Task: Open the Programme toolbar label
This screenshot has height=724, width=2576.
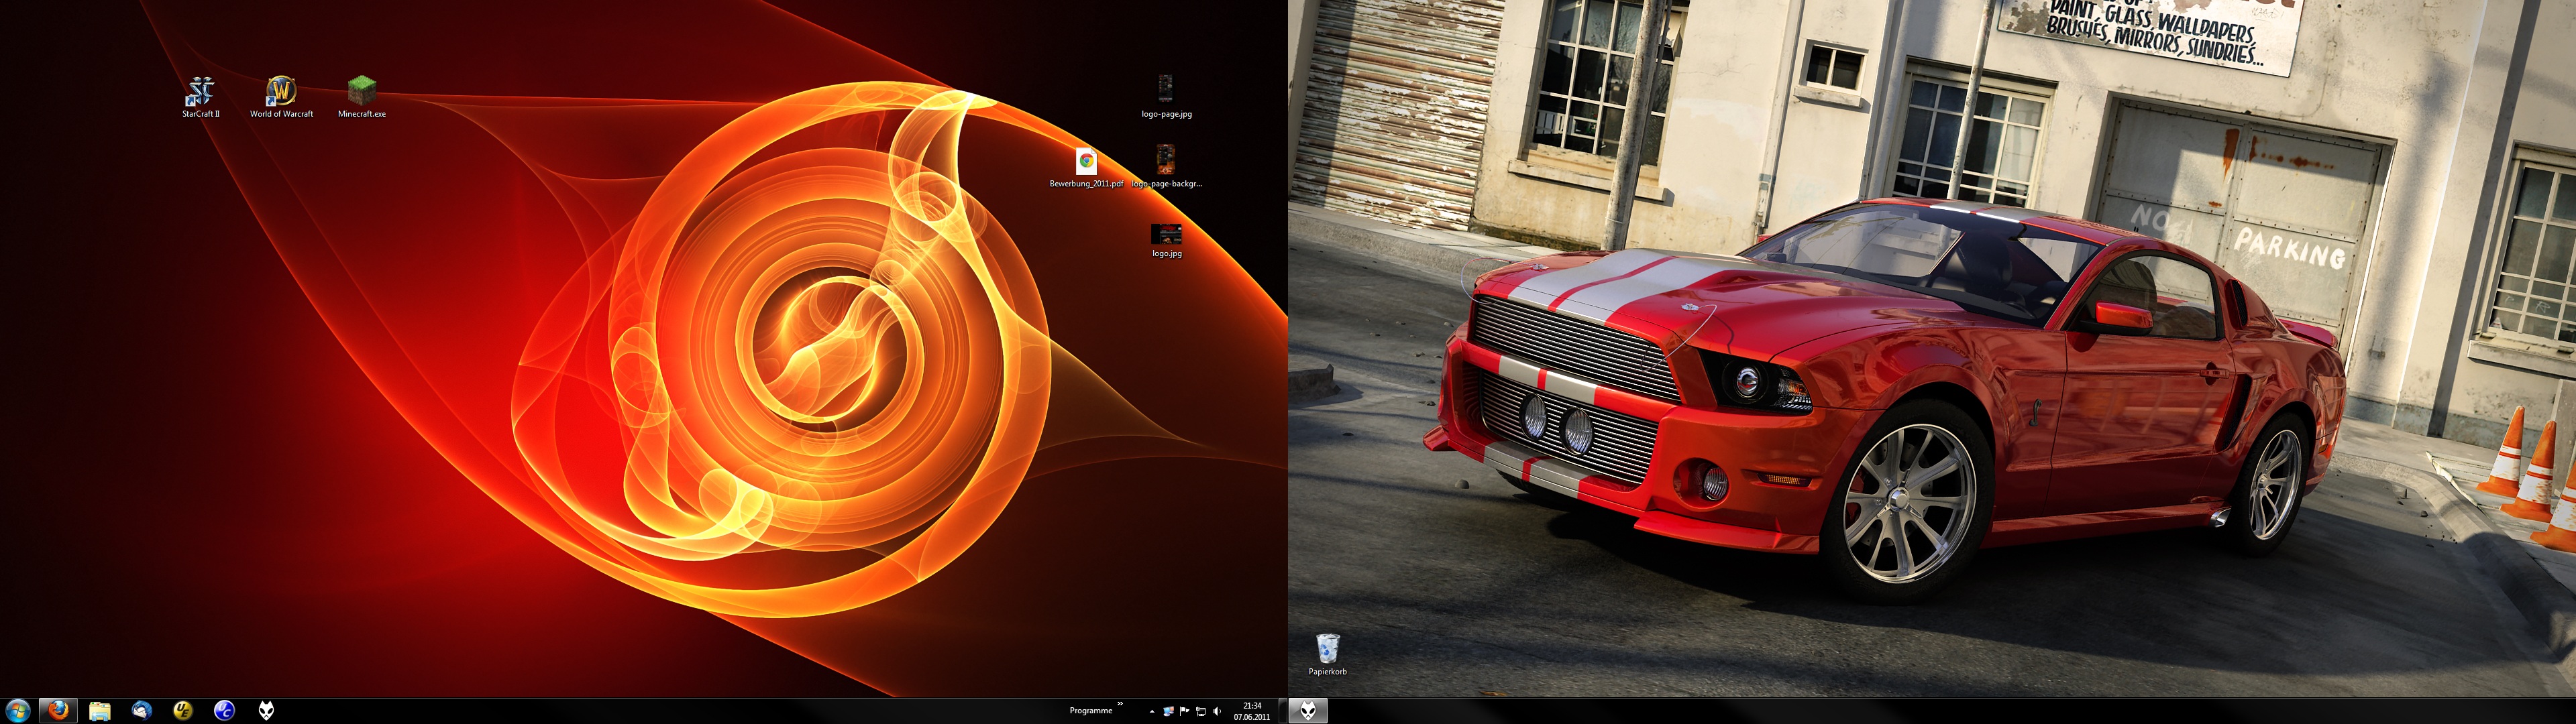Action: tap(1090, 711)
